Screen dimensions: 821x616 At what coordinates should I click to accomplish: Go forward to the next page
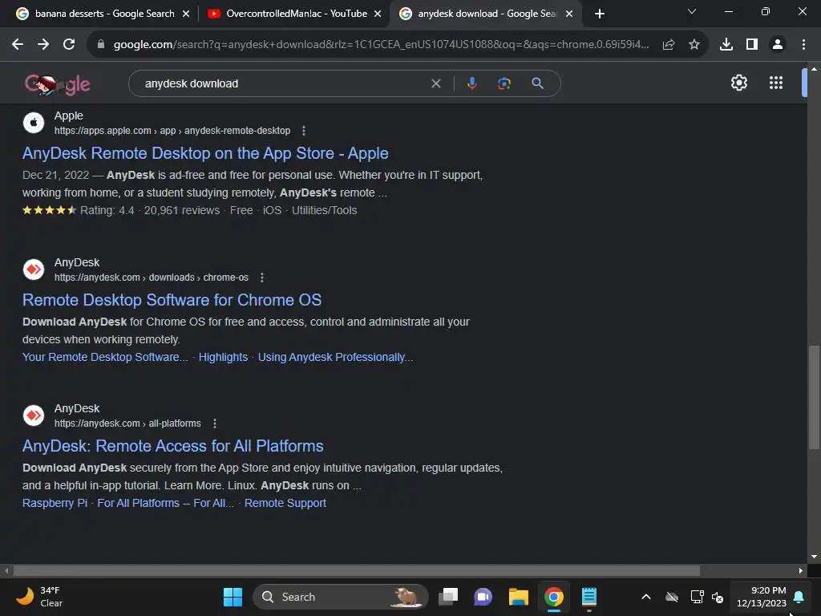[43, 45]
